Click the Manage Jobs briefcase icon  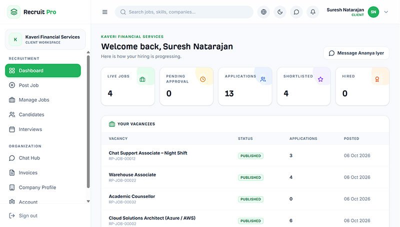click(12, 100)
